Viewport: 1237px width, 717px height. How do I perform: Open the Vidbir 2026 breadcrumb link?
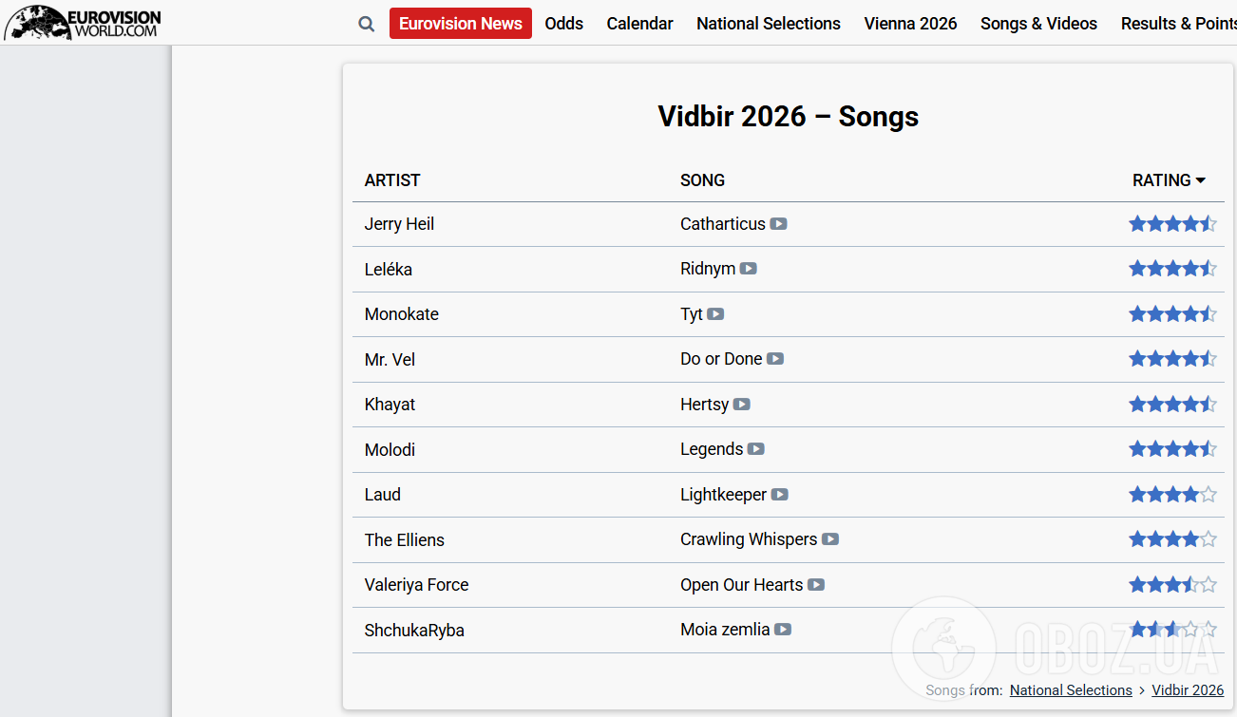point(1188,690)
